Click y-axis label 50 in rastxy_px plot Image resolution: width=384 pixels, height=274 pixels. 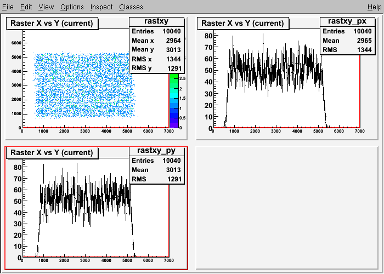click(x=208, y=71)
